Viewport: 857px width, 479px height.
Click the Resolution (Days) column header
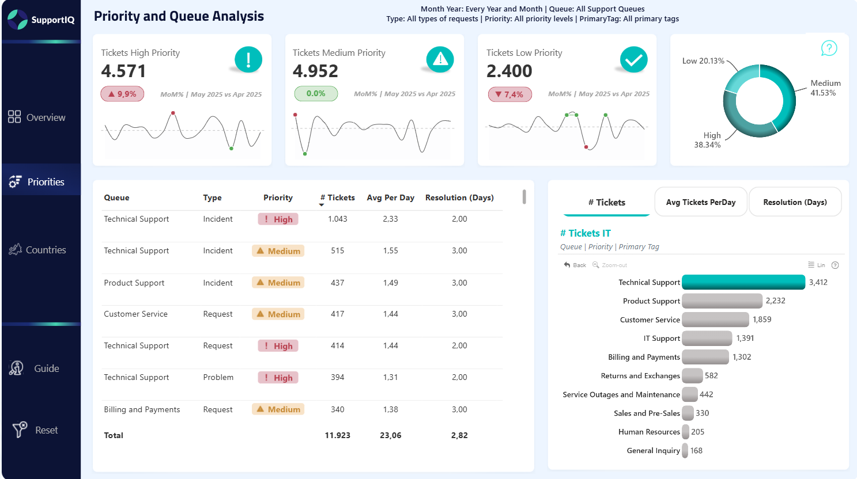point(459,197)
